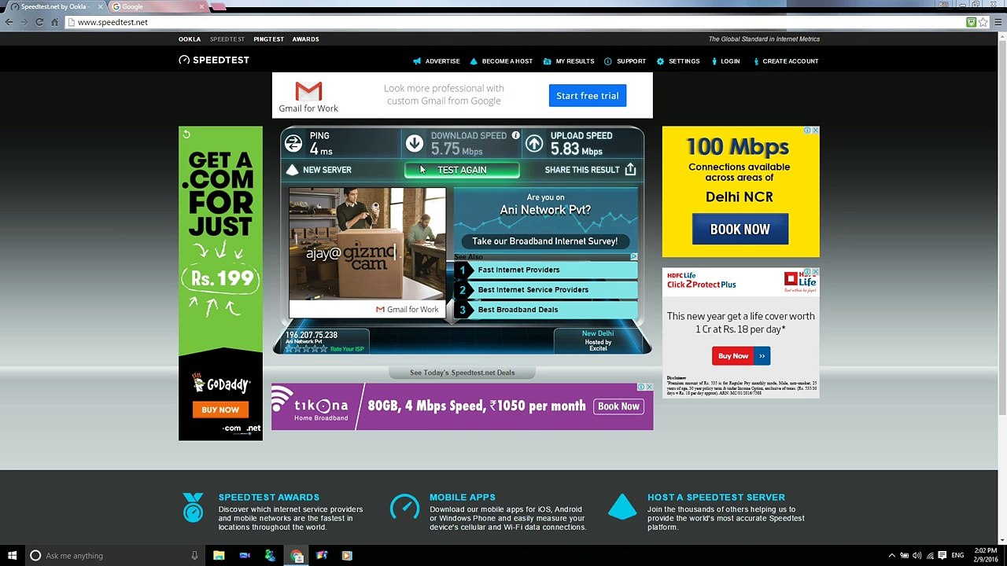Click NEW SERVER option
This screenshot has height=566, width=1007.
point(319,170)
